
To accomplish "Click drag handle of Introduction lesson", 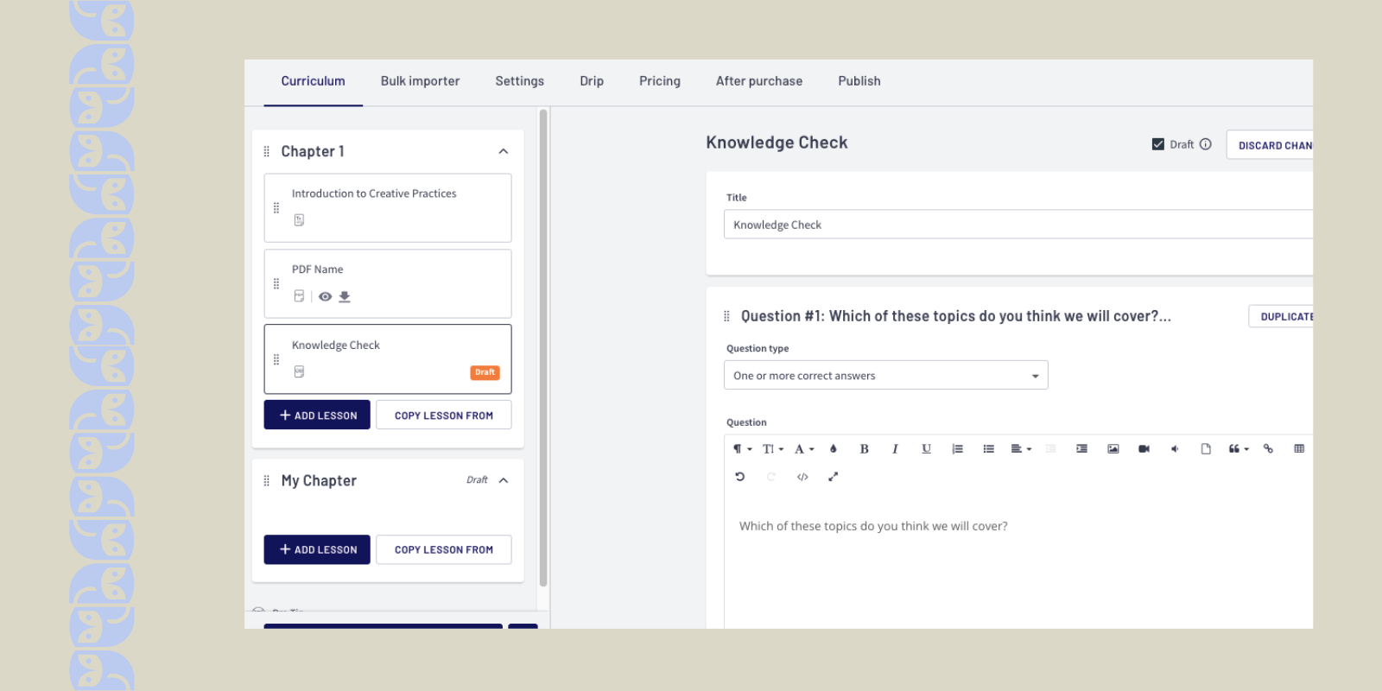I will tap(276, 208).
